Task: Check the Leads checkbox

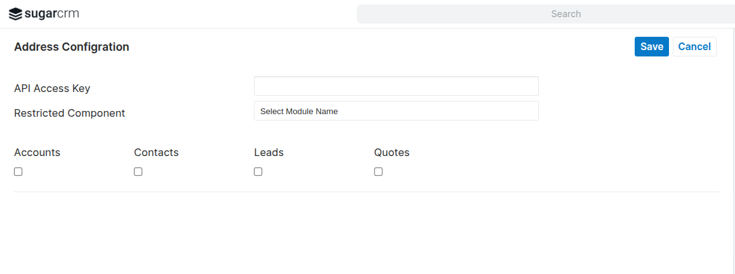Action: click(258, 172)
